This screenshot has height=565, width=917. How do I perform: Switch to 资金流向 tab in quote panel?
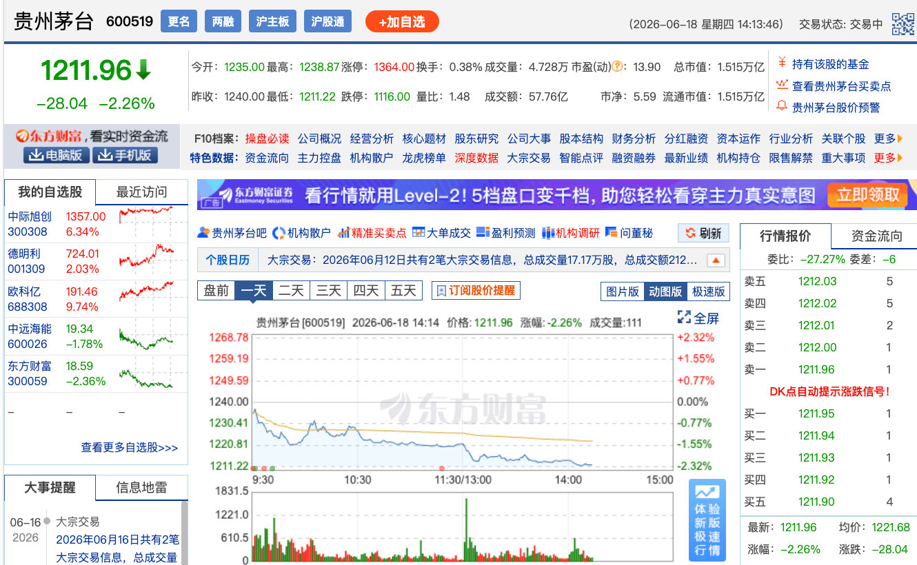(875, 236)
